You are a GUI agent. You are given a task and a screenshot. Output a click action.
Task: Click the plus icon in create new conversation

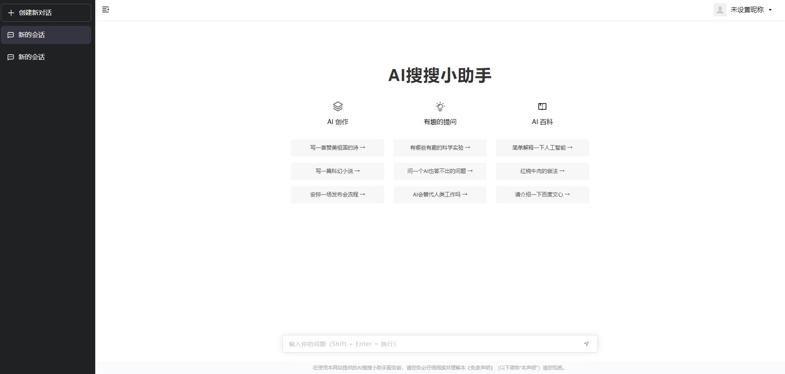11,13
